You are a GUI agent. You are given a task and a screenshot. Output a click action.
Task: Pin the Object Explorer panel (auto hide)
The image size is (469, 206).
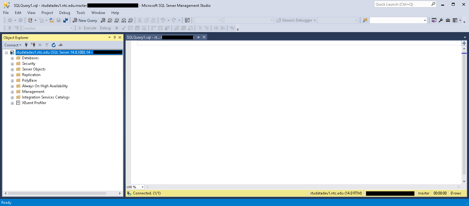click(115, 37)
